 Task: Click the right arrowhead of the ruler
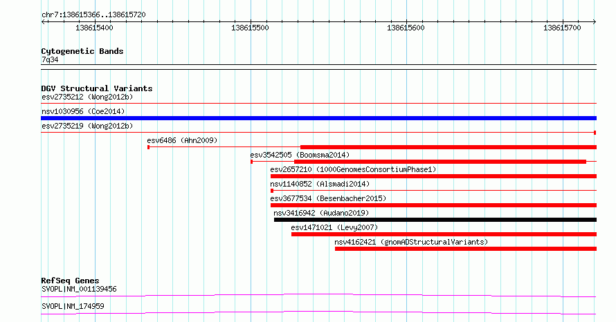[x=595, y=22]
